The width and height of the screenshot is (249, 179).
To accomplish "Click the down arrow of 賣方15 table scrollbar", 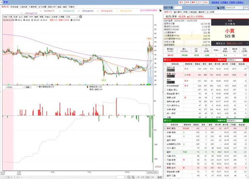I will (248, 177).
